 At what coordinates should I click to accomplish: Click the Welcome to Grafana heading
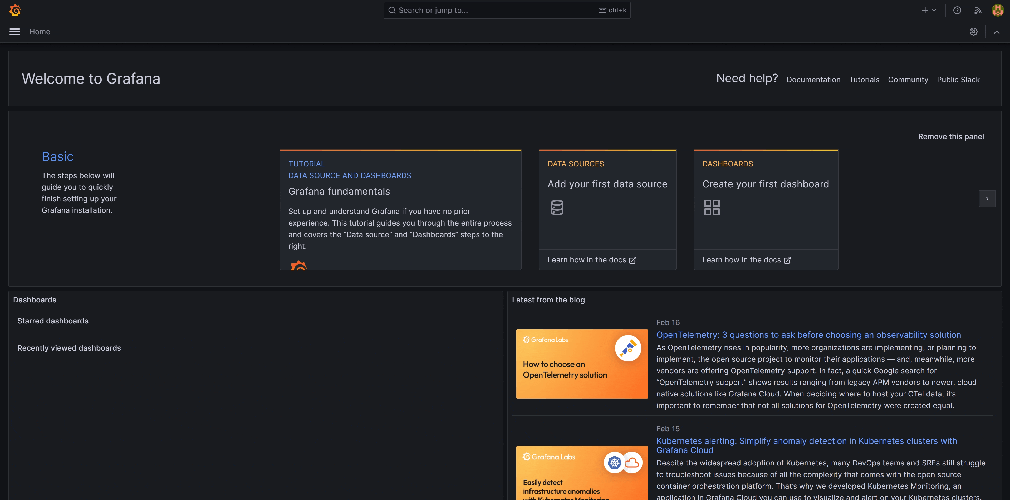tap(91, 79)
